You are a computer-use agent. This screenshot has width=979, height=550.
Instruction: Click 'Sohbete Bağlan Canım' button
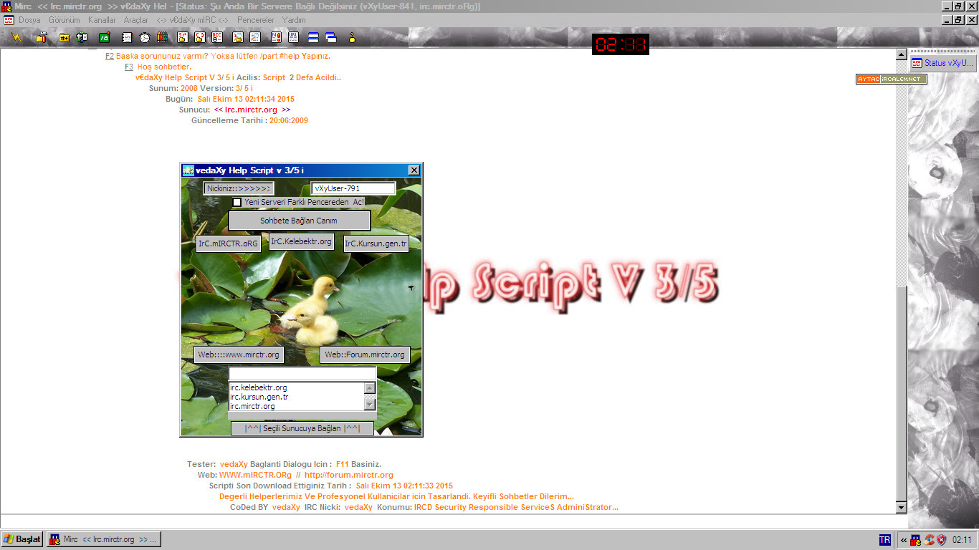tap(299, 221)
